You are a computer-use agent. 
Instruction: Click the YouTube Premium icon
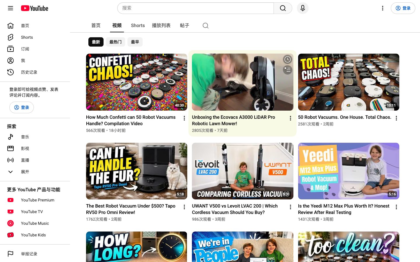click(10, 200)
